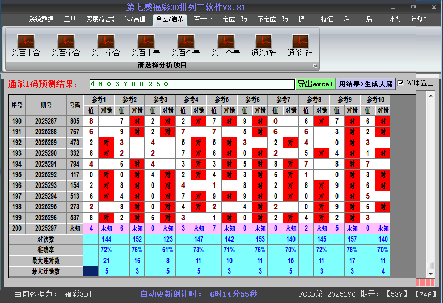Click the table scrollbar down arrow
The width and height of the screenshot is (443, 303).
coord(431,273)
